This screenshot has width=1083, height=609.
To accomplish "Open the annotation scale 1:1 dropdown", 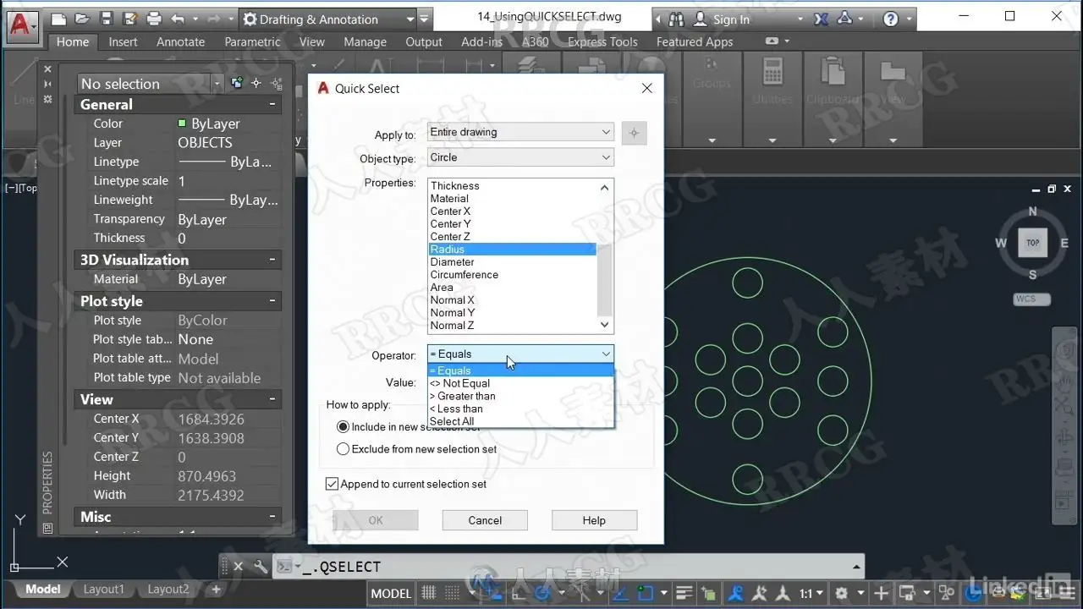I will tap(811, 594).
